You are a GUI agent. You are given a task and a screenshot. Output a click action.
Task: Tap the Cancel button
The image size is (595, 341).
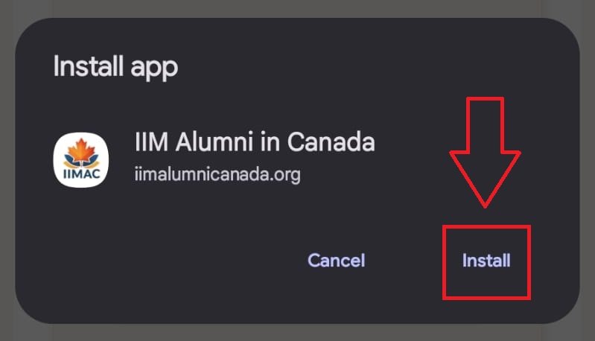pos(336,261)
